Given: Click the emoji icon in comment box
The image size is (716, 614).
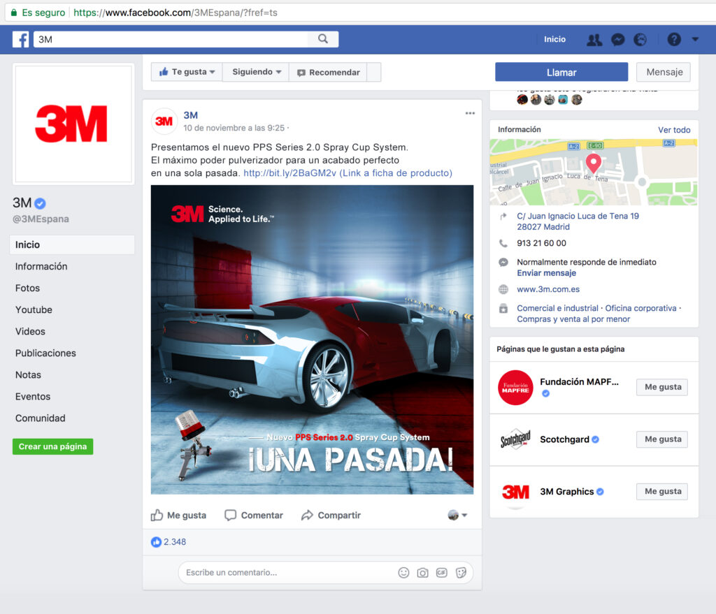Looking at the screenshot, I should [x=403, y=573].
